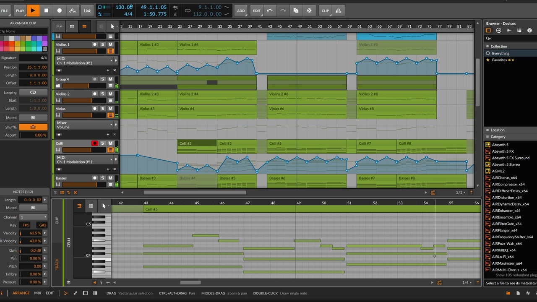Open the FILE menu
537x302 pixels.
click(5, 10)
